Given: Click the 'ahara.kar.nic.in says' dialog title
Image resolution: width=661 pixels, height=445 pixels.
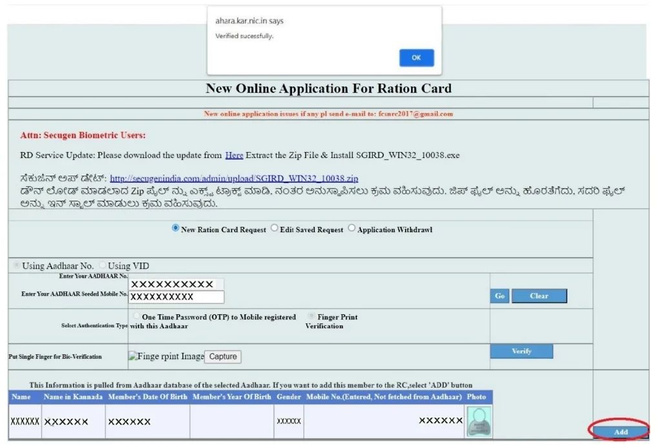Looking at the screenshot, I should (250, 21).
